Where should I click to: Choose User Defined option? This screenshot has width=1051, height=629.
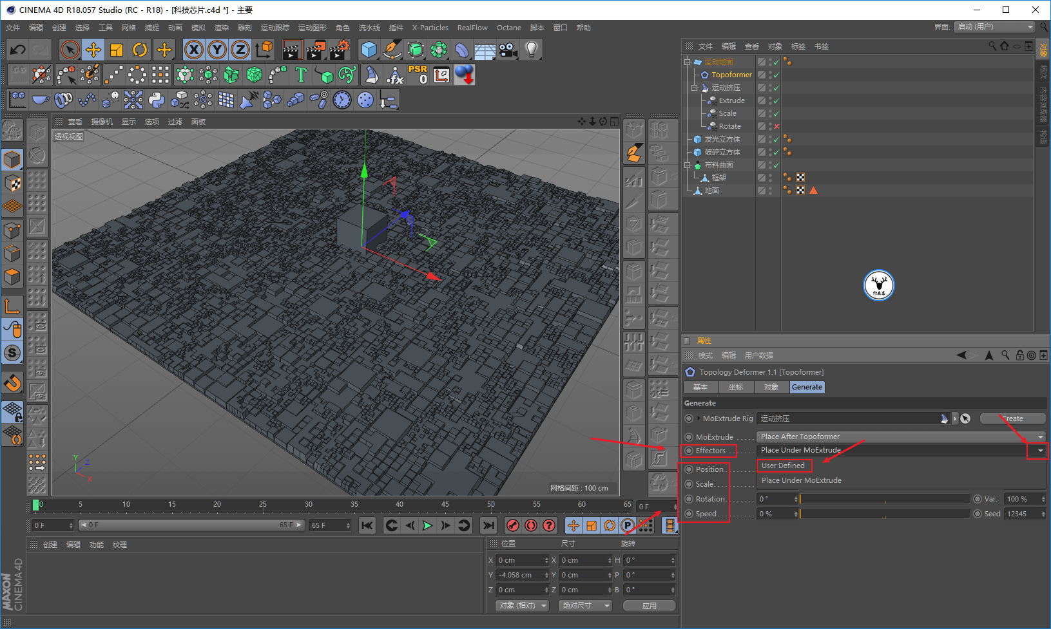coord(783,465)
